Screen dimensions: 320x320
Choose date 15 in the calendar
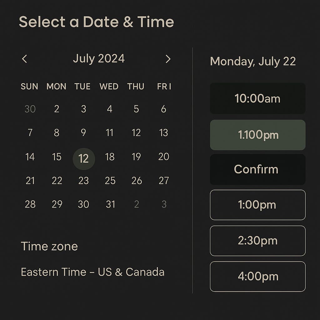pos(57,157)
